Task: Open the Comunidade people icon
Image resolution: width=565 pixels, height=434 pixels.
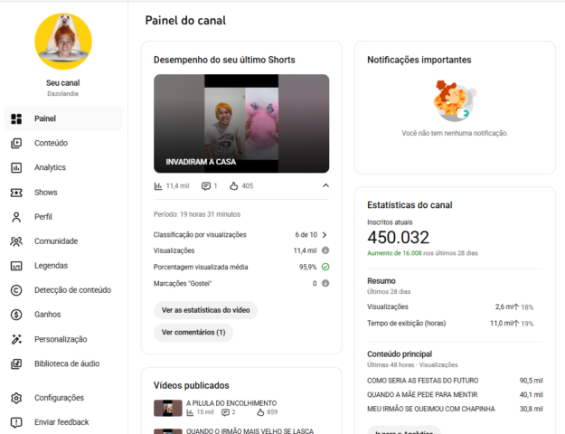Action: tap(16, 241)
